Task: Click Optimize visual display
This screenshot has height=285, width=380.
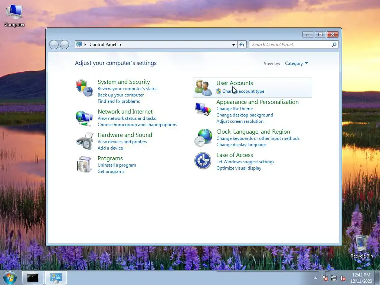Action: [x=239, y=168]
